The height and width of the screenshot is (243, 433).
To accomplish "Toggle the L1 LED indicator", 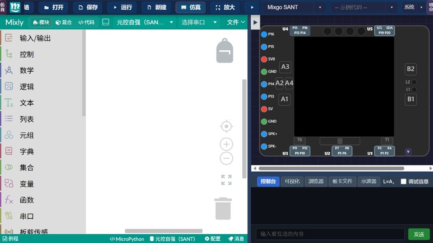I will (414, 89).
